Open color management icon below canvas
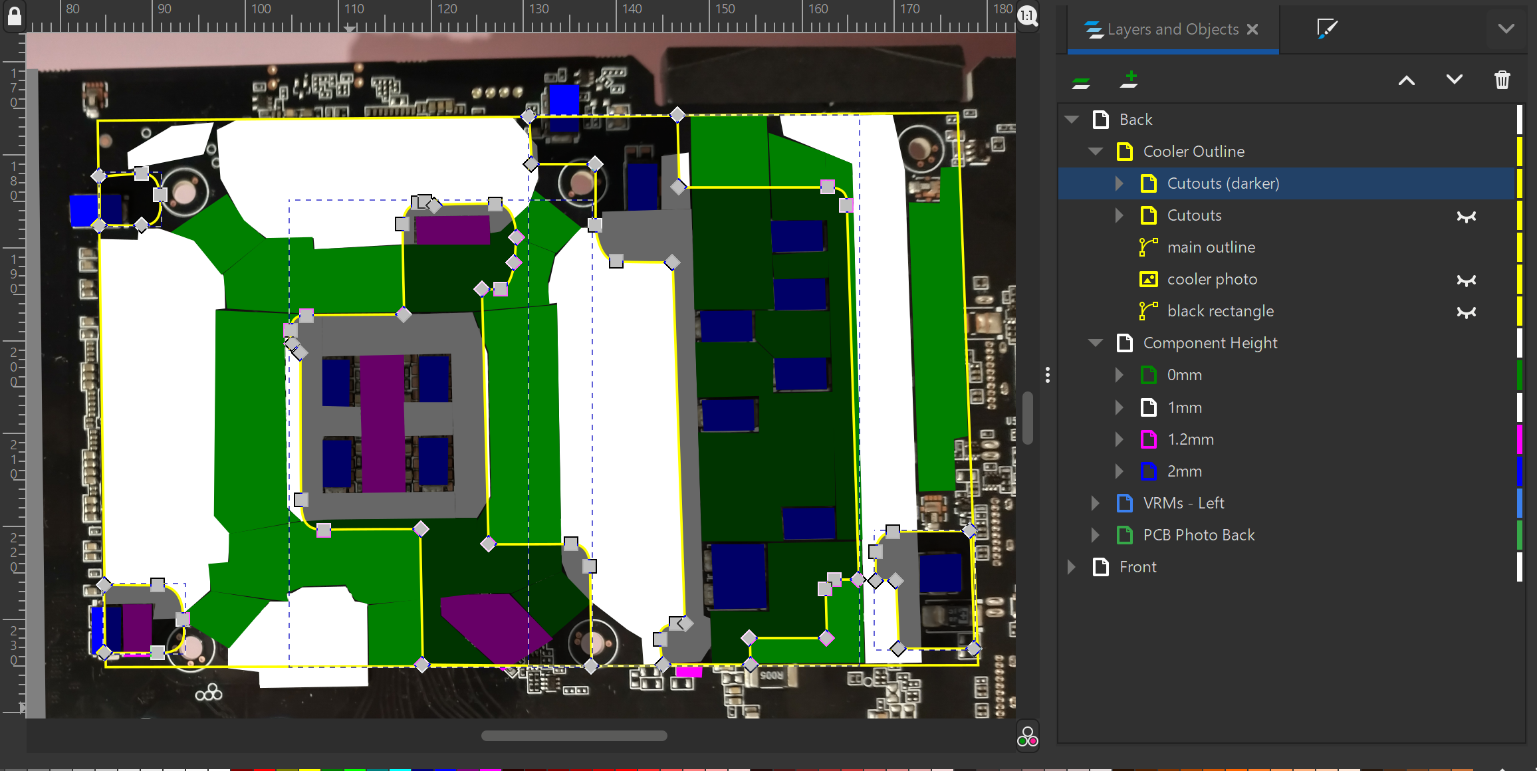The width and height of the screenshot is (1537, 771). click(x=1027, y=736)
